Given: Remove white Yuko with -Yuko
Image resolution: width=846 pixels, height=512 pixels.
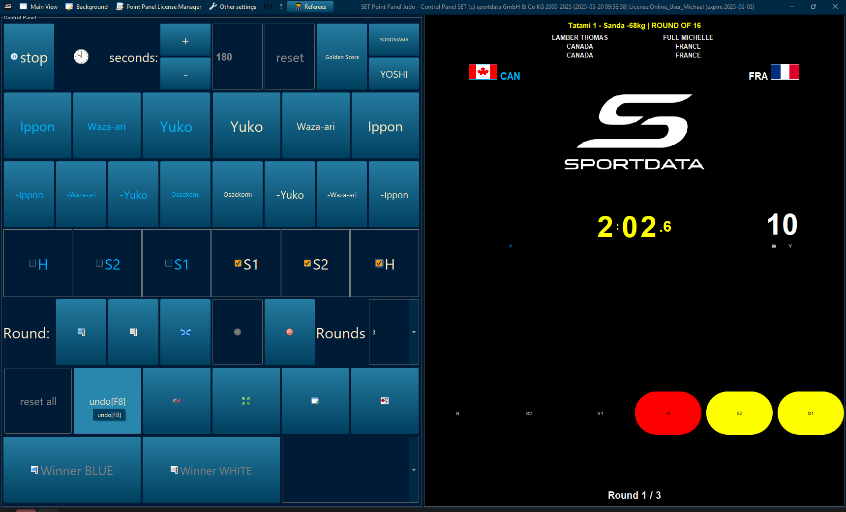Looking at the screenshot, I should pos(290,194).
